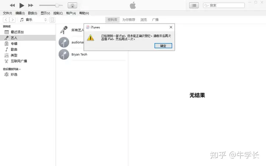The height and width of the screenshot is (166, 266).
Task: Select 最近添加 in the sidebar
Action: (28, 32)
